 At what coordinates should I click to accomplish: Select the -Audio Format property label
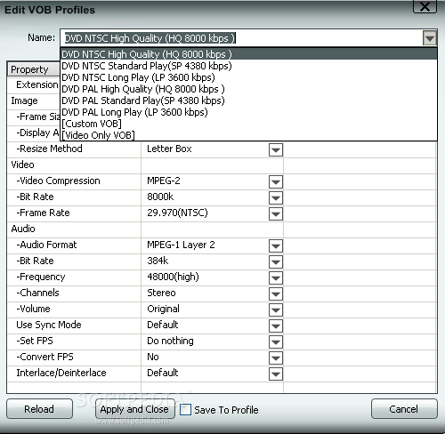coord(46,245)
